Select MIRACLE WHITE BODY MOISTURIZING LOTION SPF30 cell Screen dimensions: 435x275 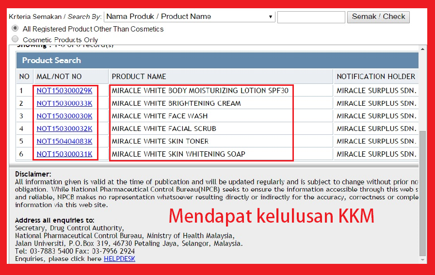coord(221,91)
